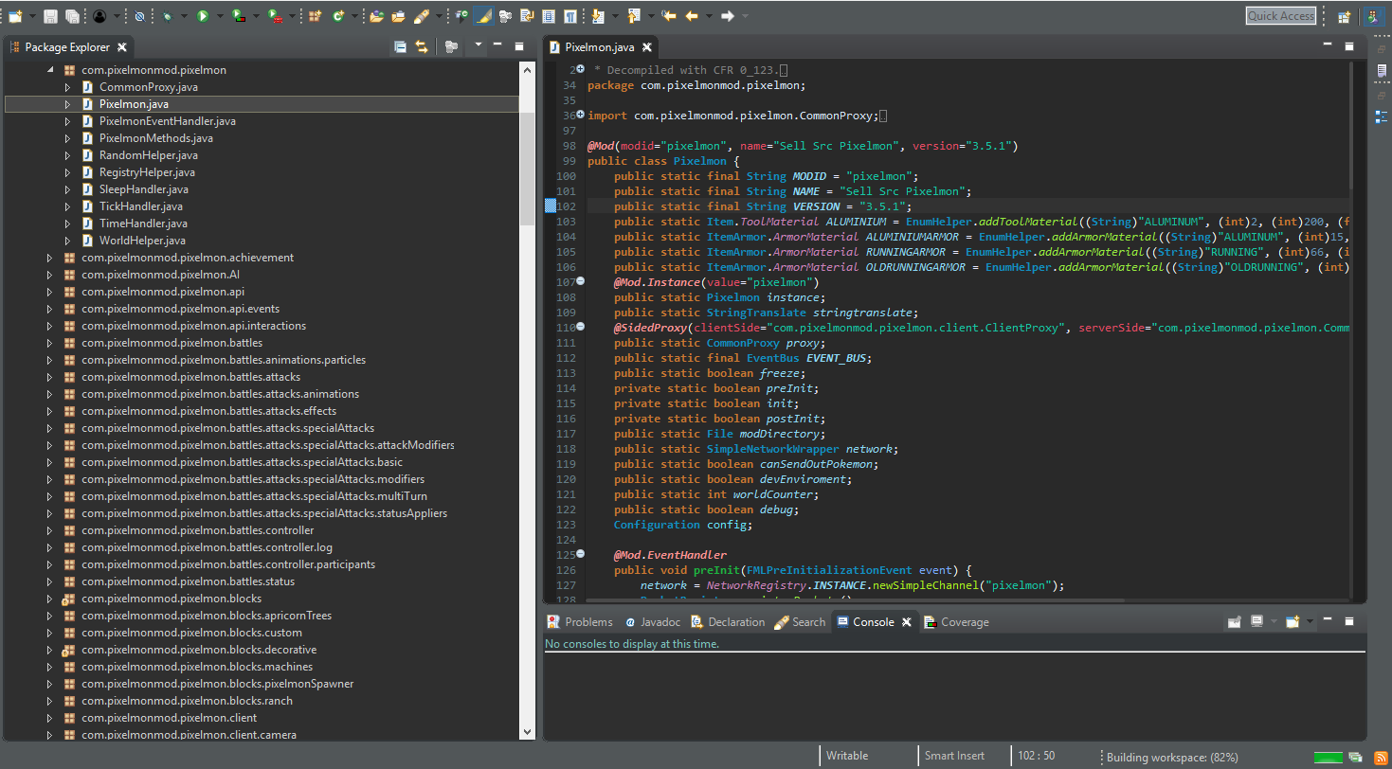1392x769 pixels.
Task: Open Package Explorer View Menu dropdown
Action: tap(479, 45)
